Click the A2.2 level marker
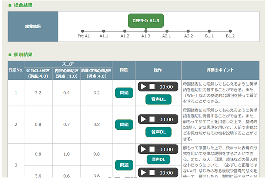 (188, 31)
